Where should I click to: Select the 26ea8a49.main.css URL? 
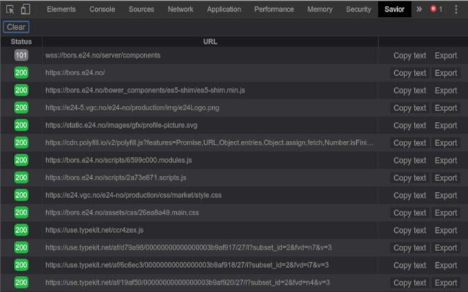click(122, 212)
